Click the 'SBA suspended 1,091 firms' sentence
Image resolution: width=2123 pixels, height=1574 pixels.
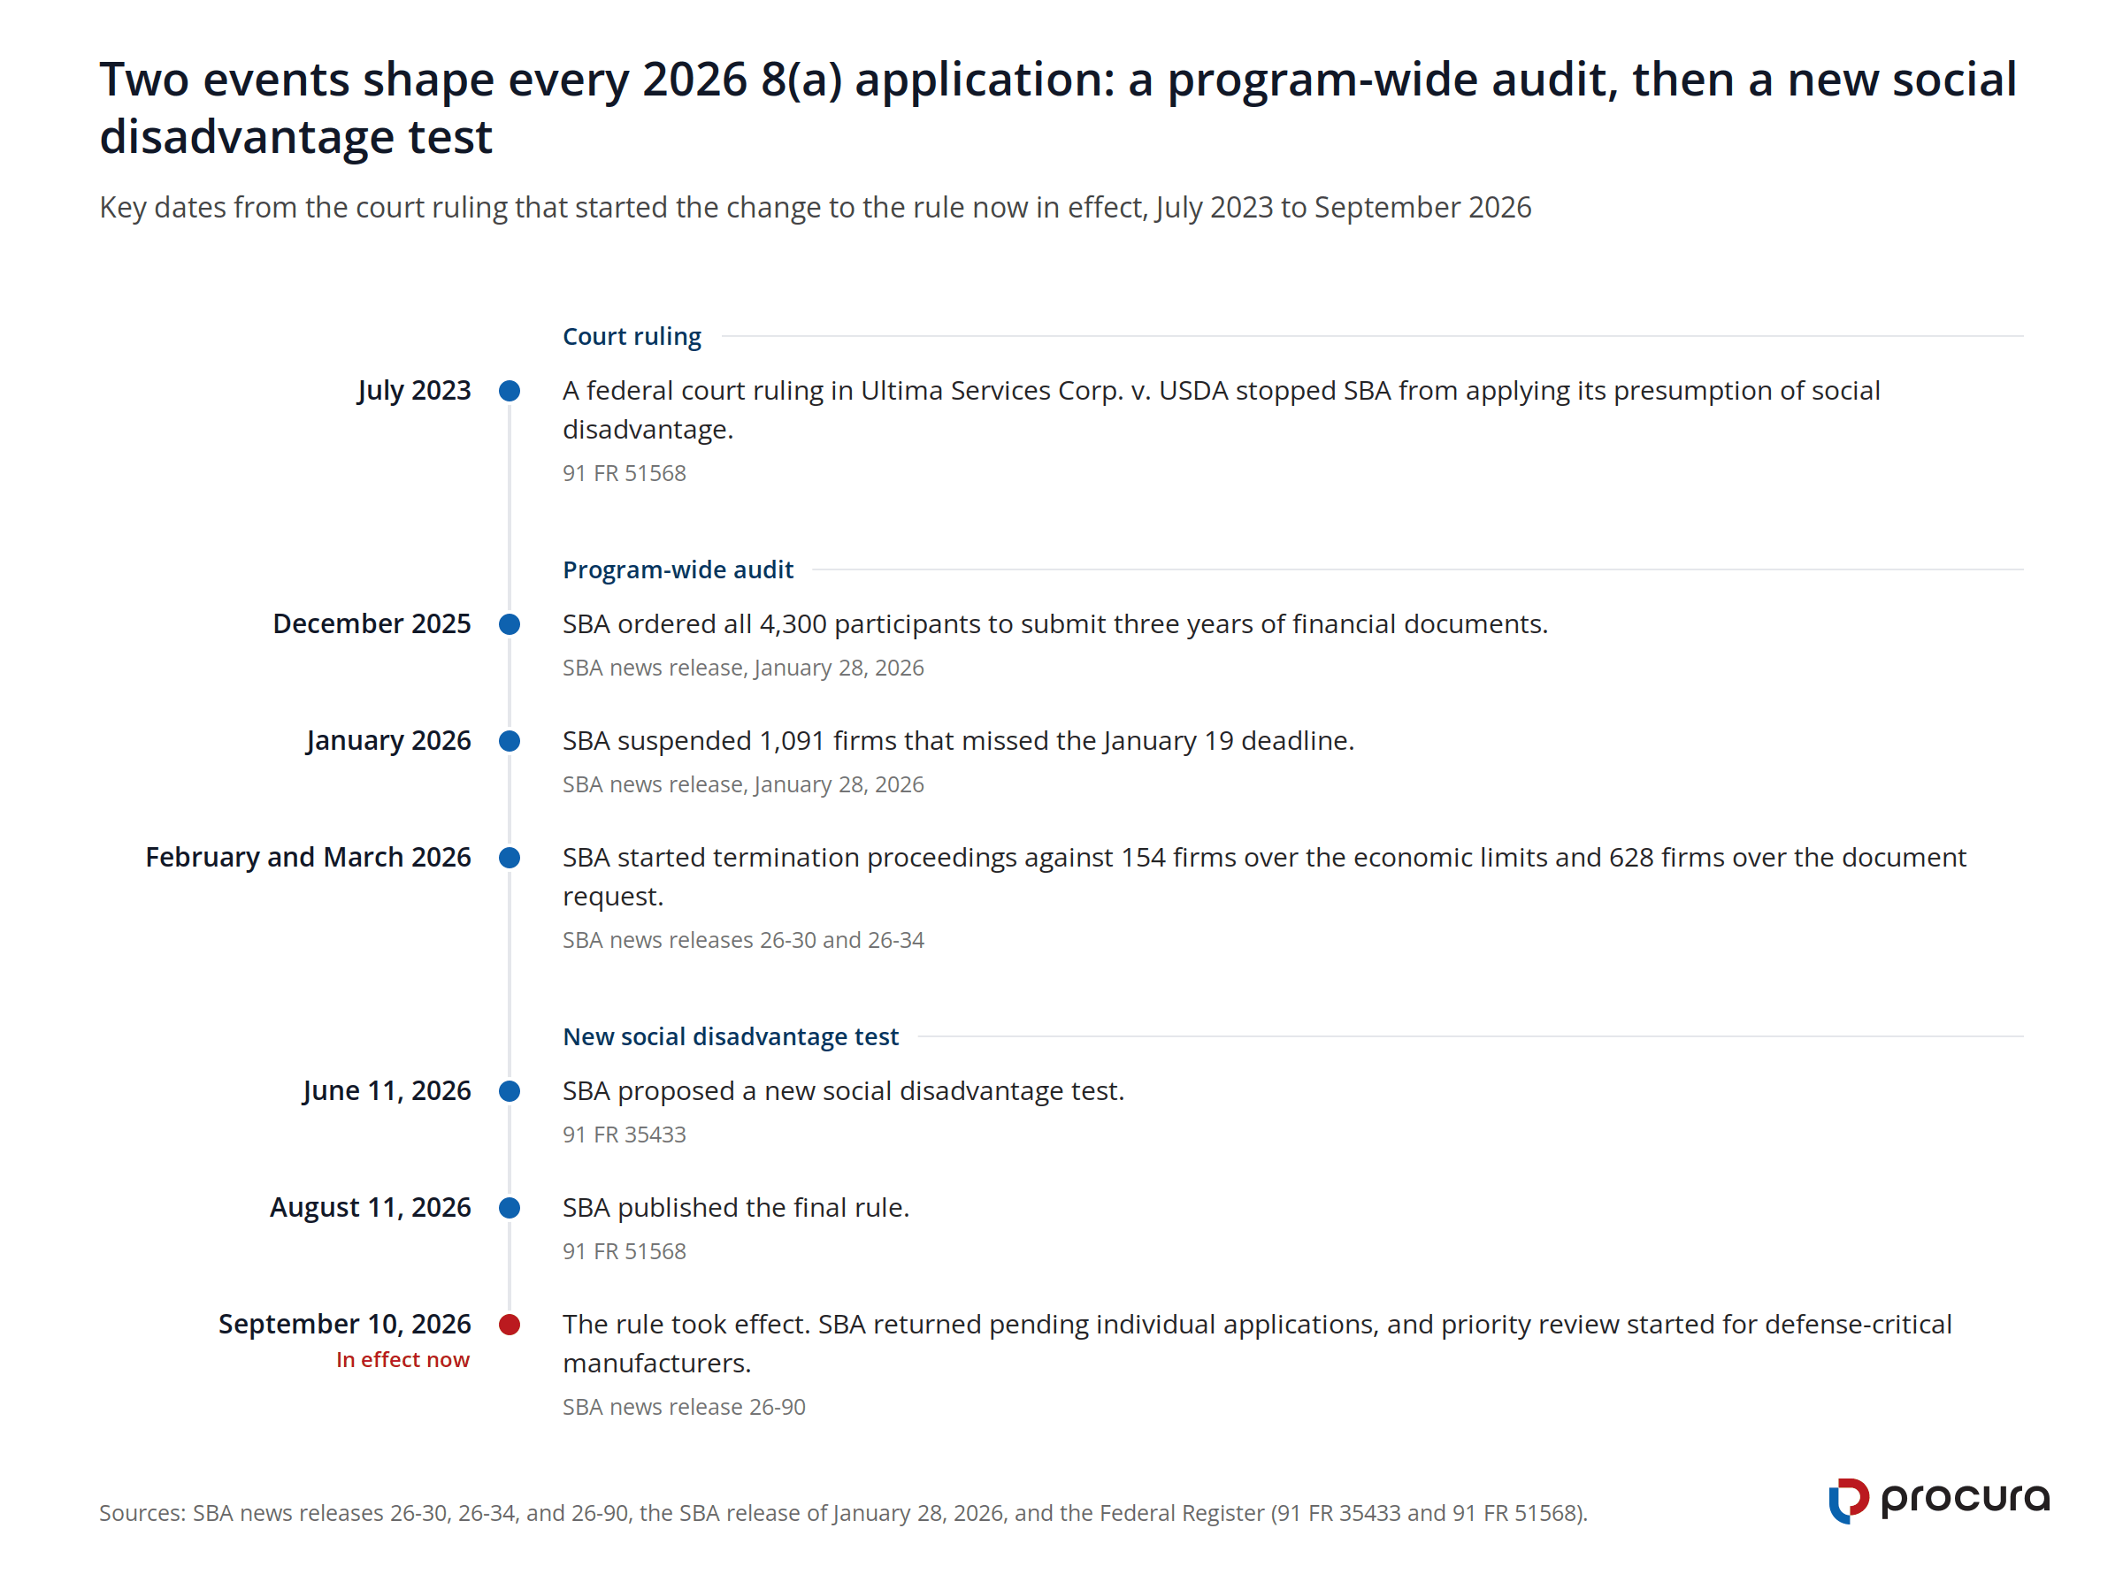(x=958, y=740)
